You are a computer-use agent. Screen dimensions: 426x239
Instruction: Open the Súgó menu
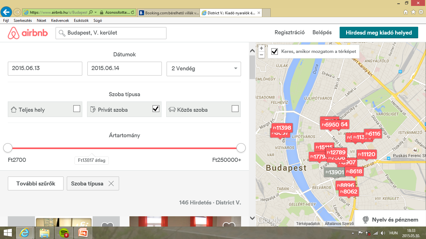pos(98,21)
